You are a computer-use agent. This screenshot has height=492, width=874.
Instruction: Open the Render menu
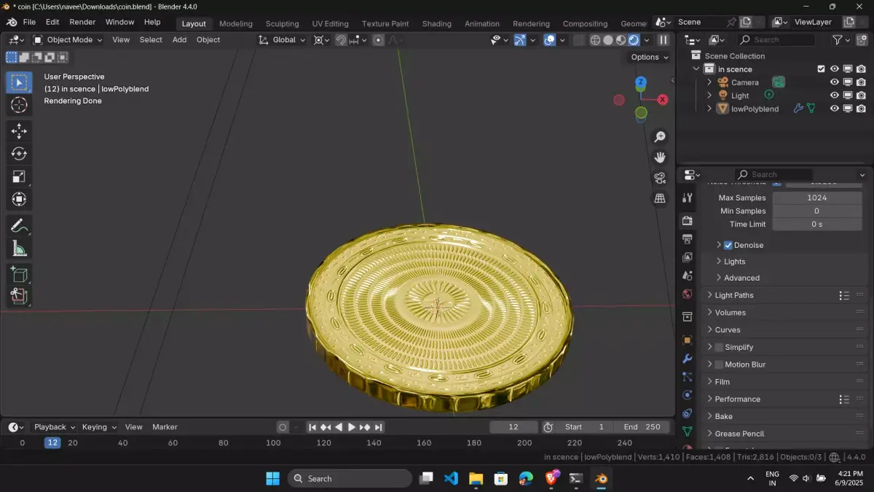[x=82, y=22]
